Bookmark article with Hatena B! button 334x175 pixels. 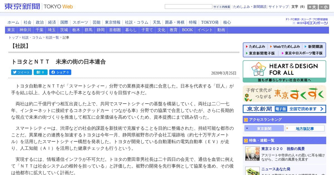(41, 72)
